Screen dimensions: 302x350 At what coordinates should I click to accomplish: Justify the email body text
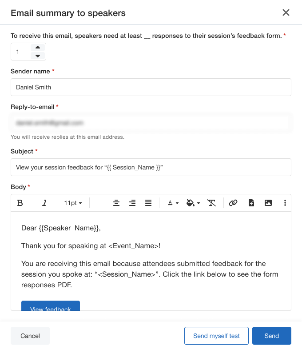[148, 203]
